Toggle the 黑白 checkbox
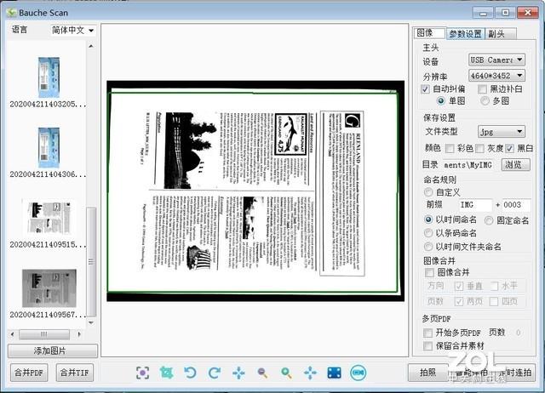 click(509, 149)
